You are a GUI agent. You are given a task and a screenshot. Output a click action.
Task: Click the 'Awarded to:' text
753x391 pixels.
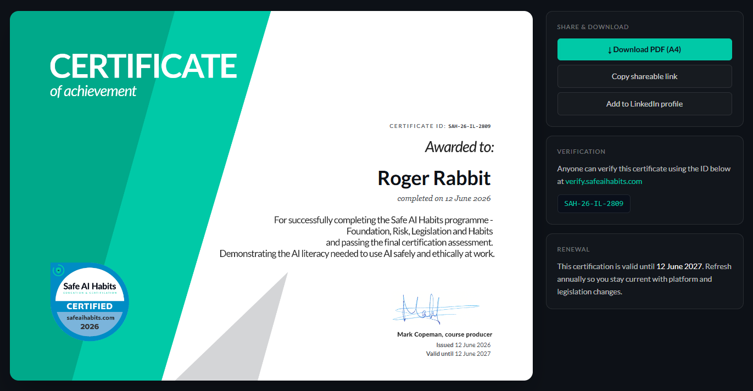tap(460, 147)
